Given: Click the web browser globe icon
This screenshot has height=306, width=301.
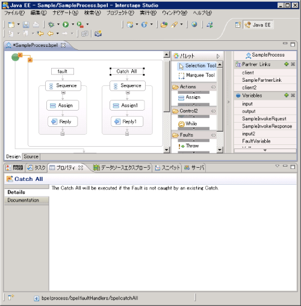Looking at the screenshot, I should coord(194,25).
